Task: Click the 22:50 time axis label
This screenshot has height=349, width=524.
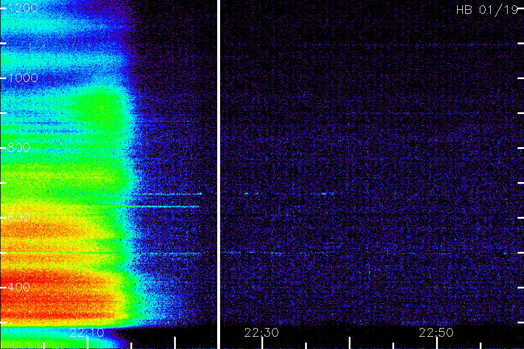Action: tap(436, 333)
